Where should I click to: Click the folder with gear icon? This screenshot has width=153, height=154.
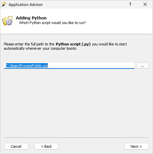[x=8, y=21]
